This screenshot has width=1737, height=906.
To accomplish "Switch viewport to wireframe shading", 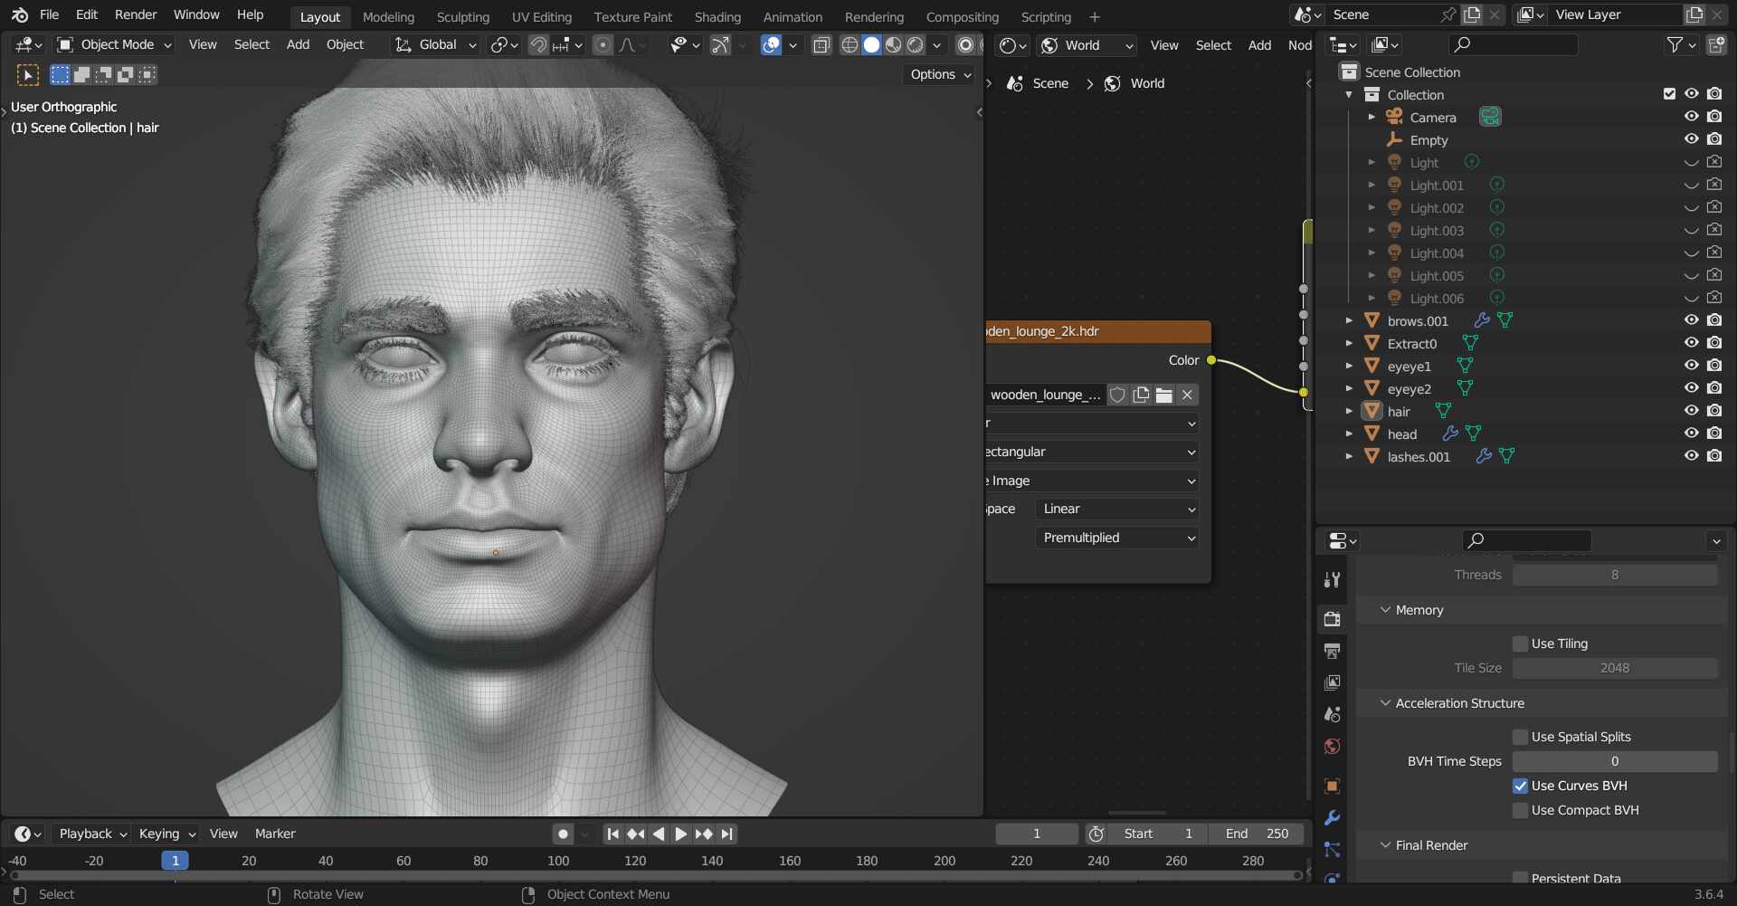I will 849,45.
